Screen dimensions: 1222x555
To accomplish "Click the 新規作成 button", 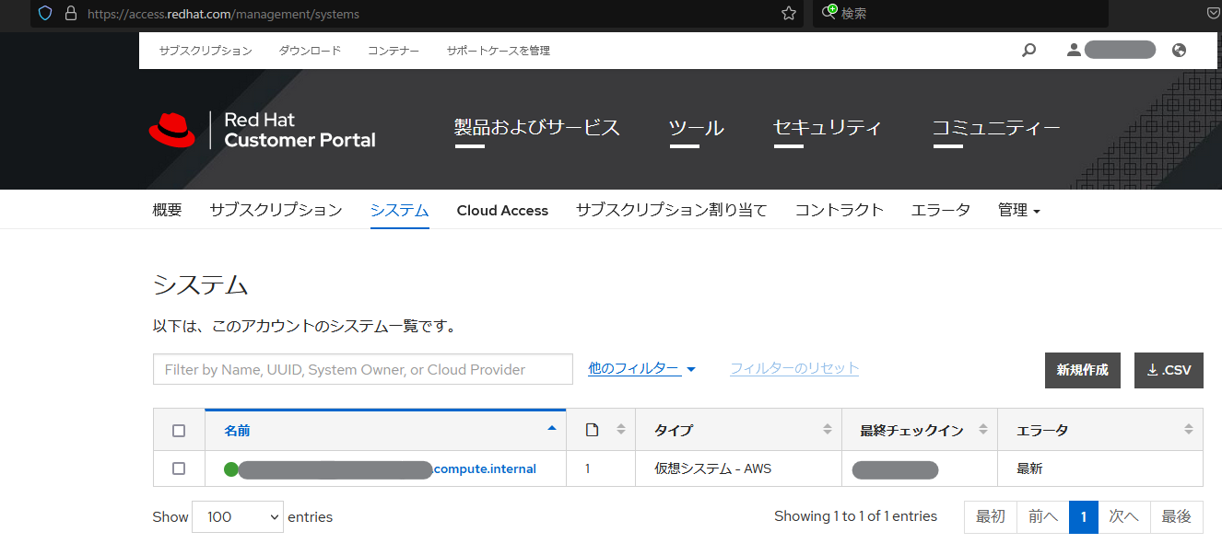I will pyautogui.click(x=1082, y=370).
